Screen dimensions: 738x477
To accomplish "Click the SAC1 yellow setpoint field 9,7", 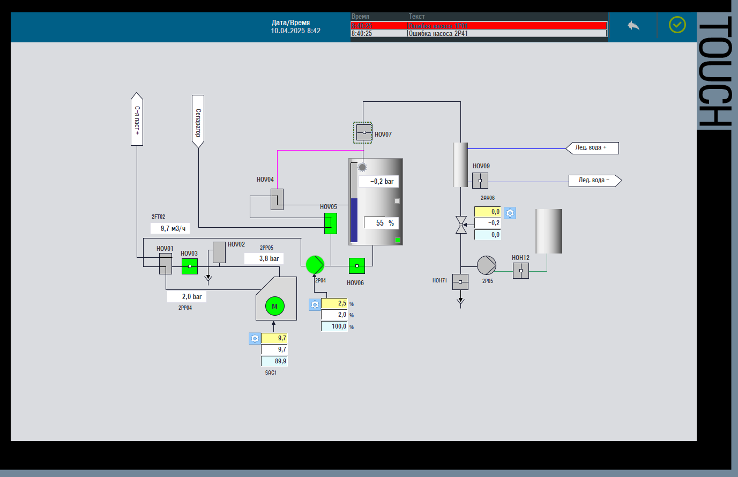I will [x=274, y=338].
